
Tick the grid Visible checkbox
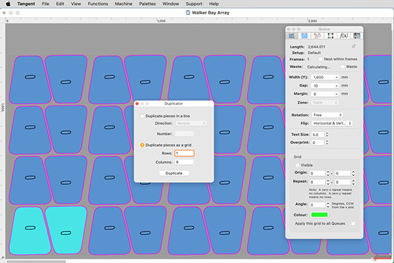pyautogui.click(x=297, y=165)
